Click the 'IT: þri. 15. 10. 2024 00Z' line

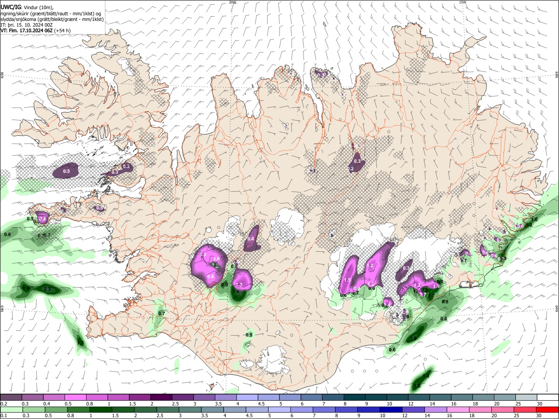27,25
